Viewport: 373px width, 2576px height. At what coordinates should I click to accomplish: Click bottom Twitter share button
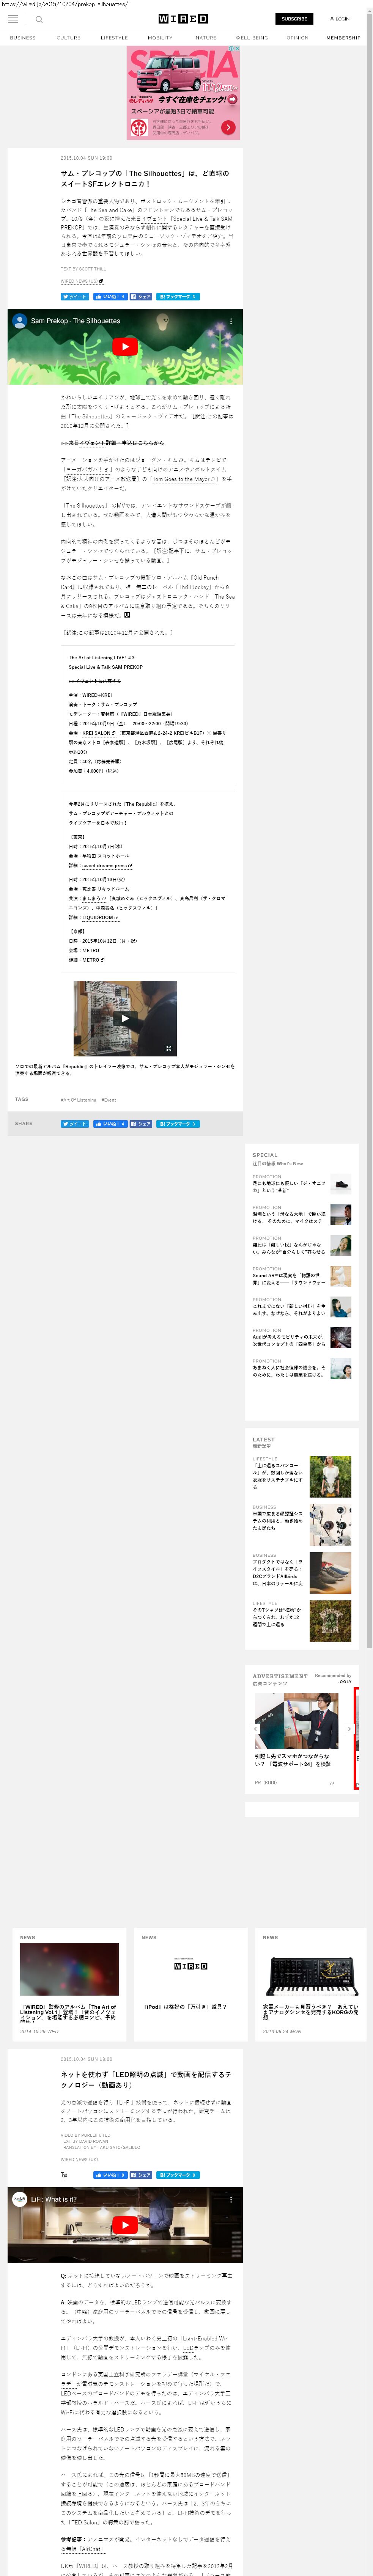tap(75, 1123)
